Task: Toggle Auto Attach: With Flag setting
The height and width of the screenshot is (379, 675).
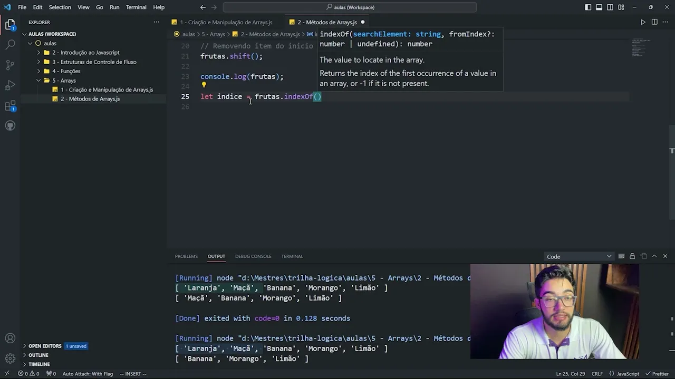Action: [x=88, y=374]
